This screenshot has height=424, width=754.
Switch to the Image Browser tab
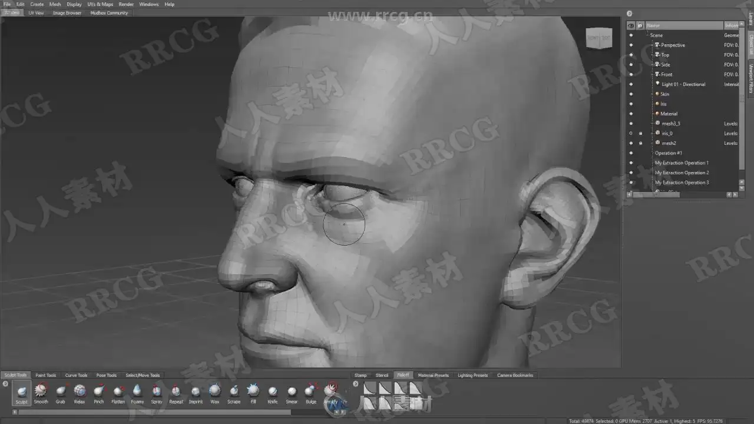(x=67, y=13)
